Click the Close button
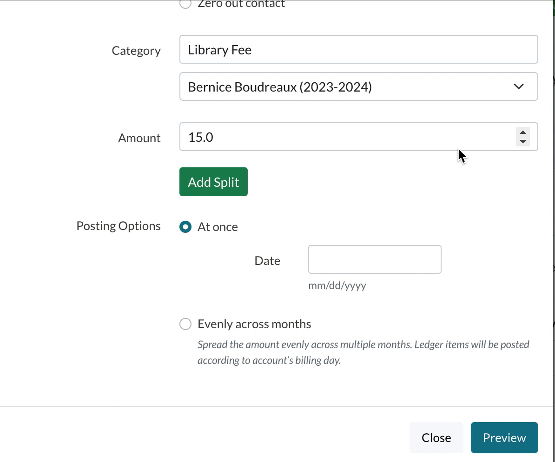 point(436,437)
